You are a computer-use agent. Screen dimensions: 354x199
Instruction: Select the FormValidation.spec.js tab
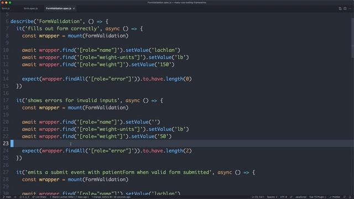pyautogui.click(x=59, y=8)
